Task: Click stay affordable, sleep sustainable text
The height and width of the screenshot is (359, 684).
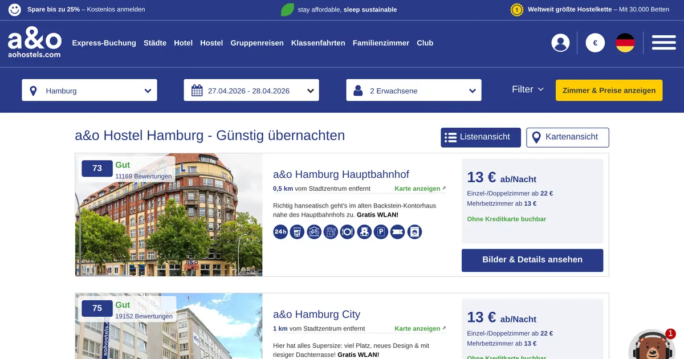Action: pos(347,10)
